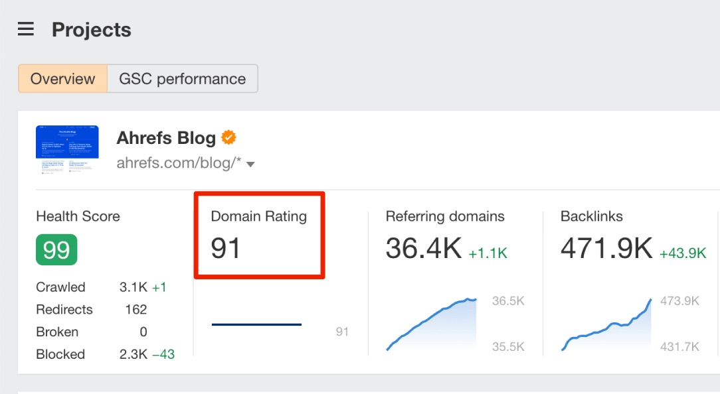Open the Ahrefs Blog site thumbnail

pyautogui.click(x=67, y=149)
